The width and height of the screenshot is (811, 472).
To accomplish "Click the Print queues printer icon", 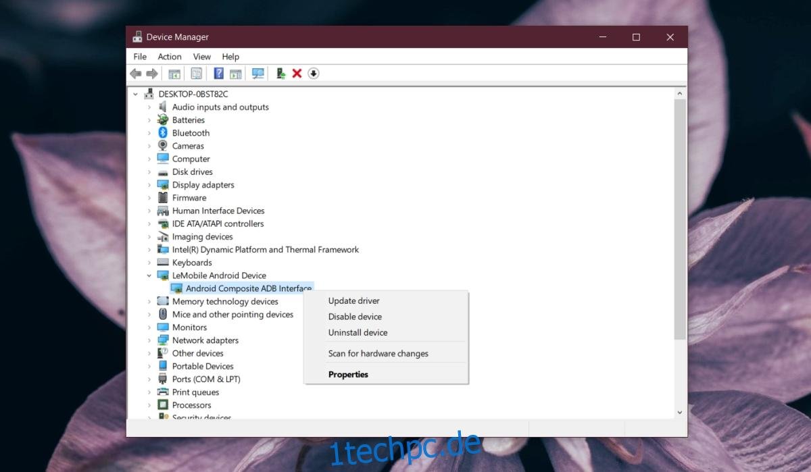I will pos(163,392).
